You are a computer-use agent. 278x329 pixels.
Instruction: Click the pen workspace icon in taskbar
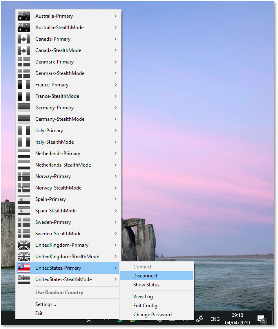pos(199,319)
